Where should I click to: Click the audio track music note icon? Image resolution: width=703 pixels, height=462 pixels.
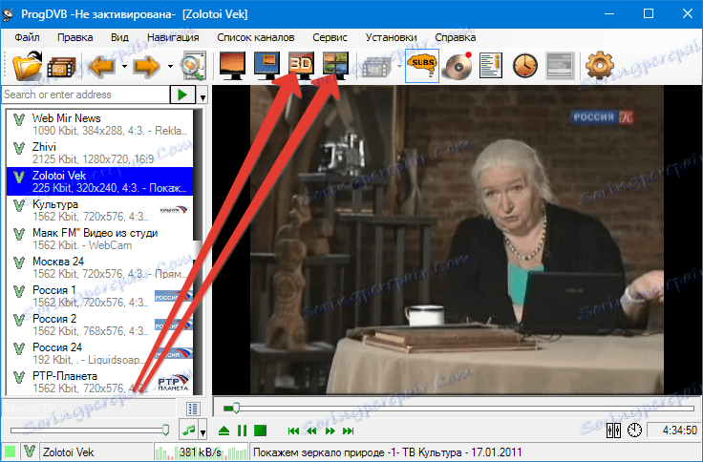[189, 430]
